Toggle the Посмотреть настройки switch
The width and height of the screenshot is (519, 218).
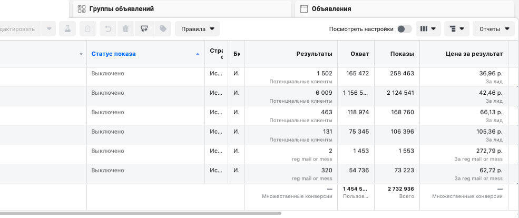(x=405, y=29)
